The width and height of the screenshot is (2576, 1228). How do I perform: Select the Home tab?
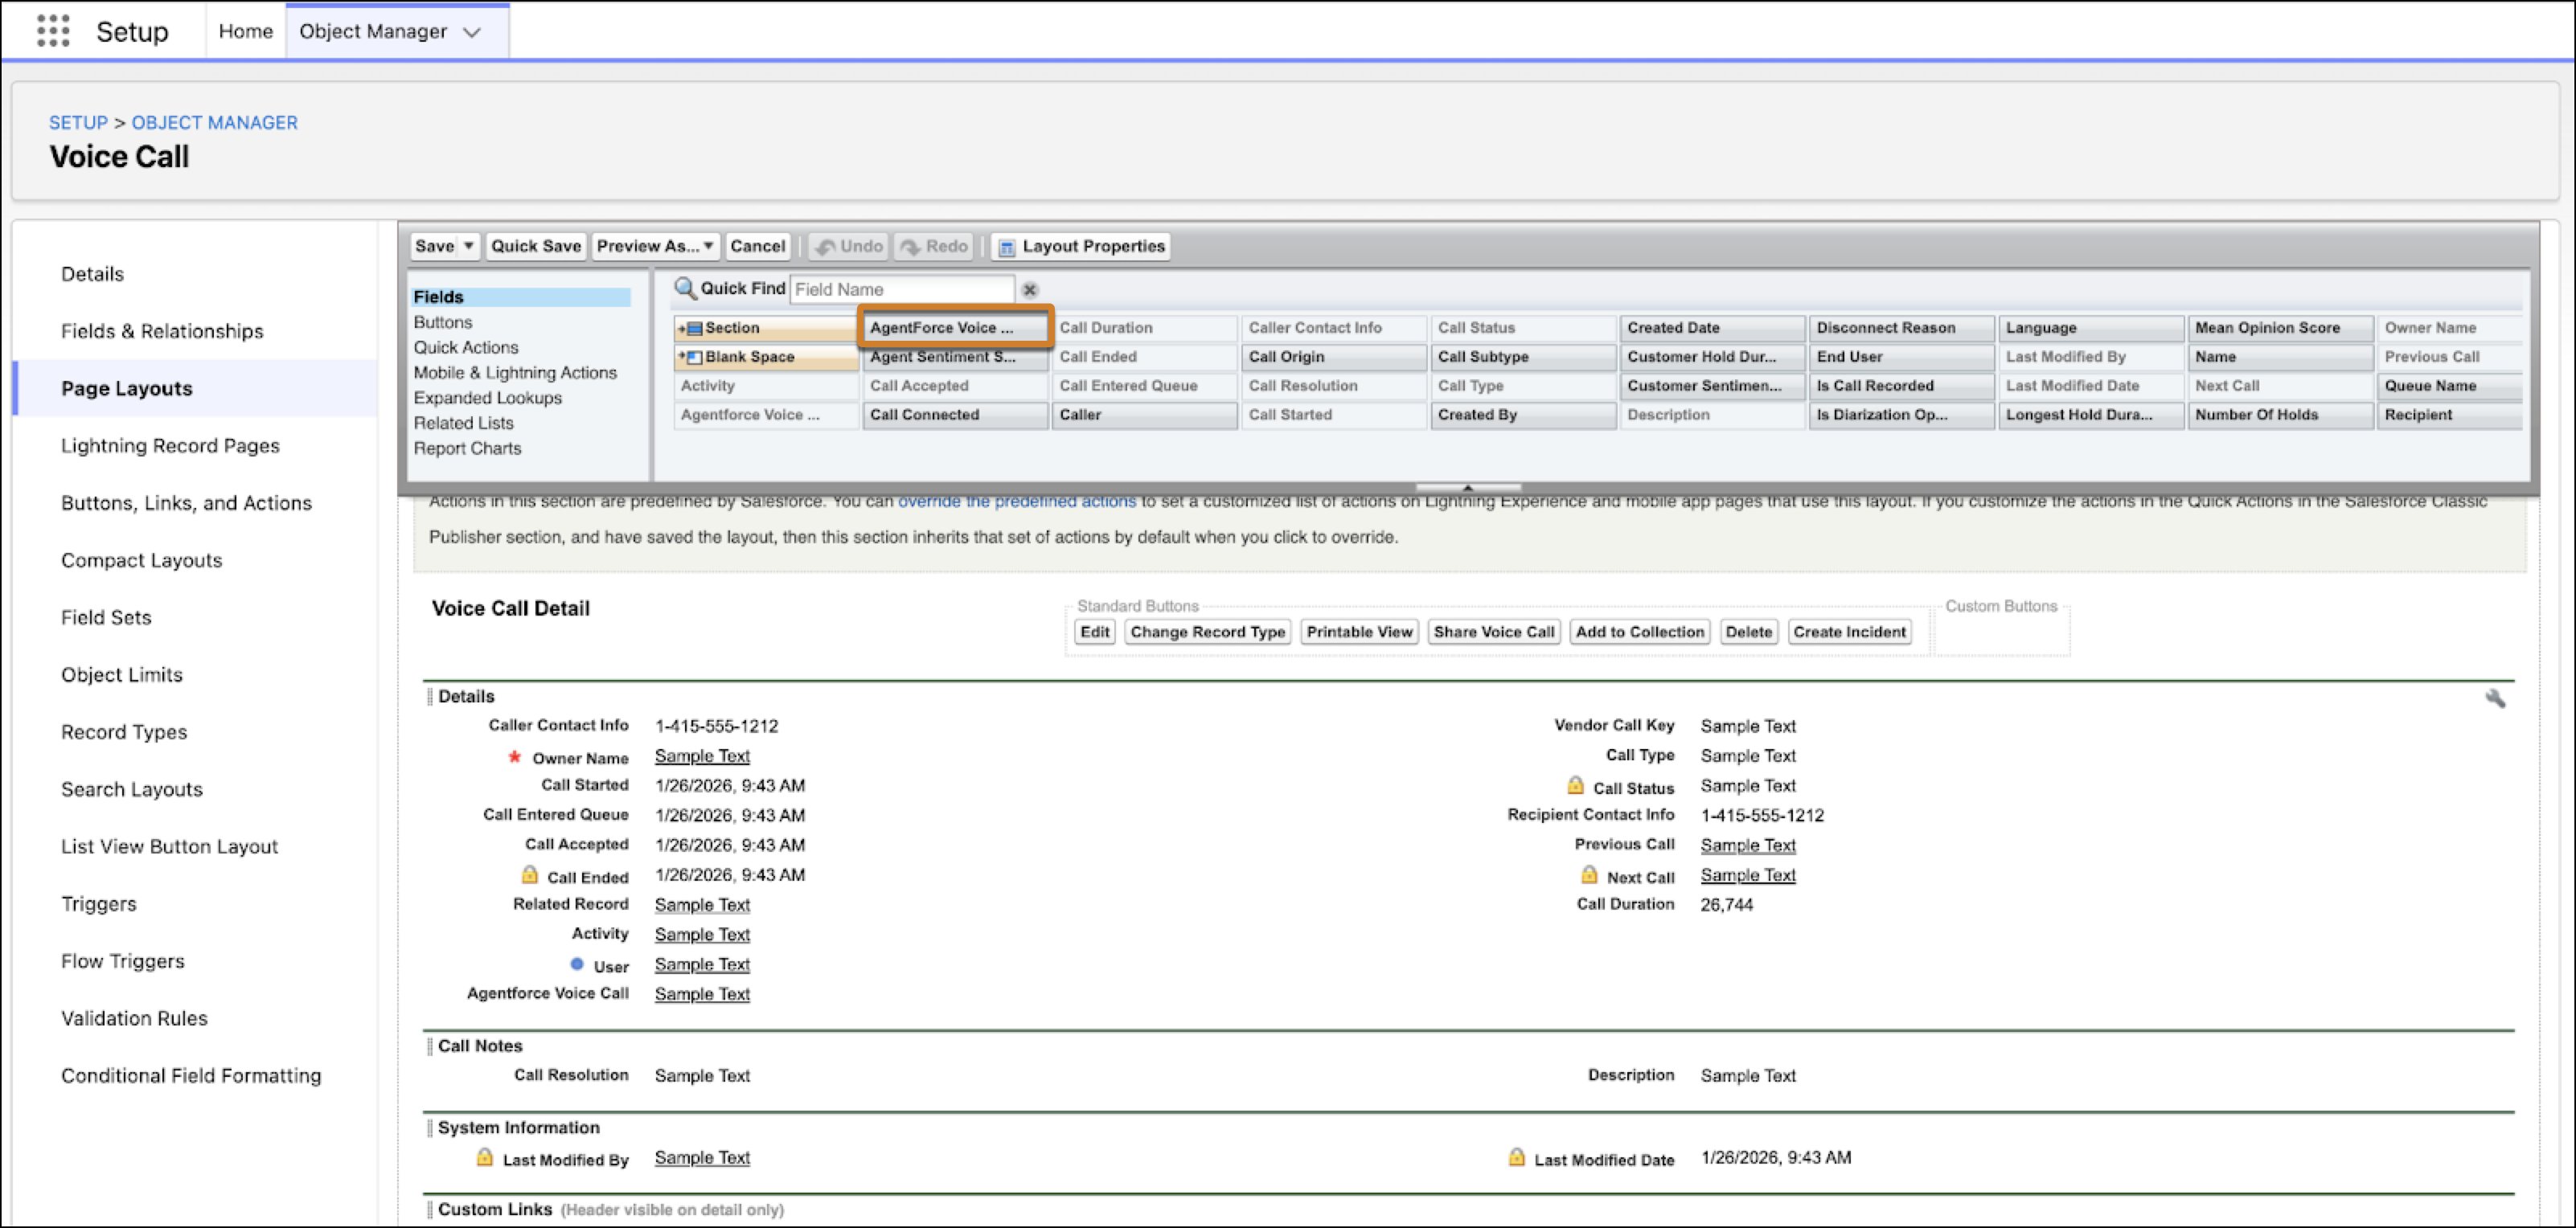pos(246,31)
